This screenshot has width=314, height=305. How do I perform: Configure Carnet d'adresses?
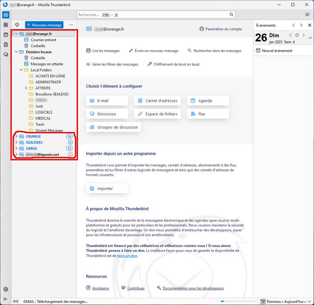tap(158, 101)
